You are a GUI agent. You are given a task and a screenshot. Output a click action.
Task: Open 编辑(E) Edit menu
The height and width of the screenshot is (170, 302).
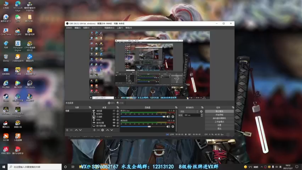click(77, 28)
